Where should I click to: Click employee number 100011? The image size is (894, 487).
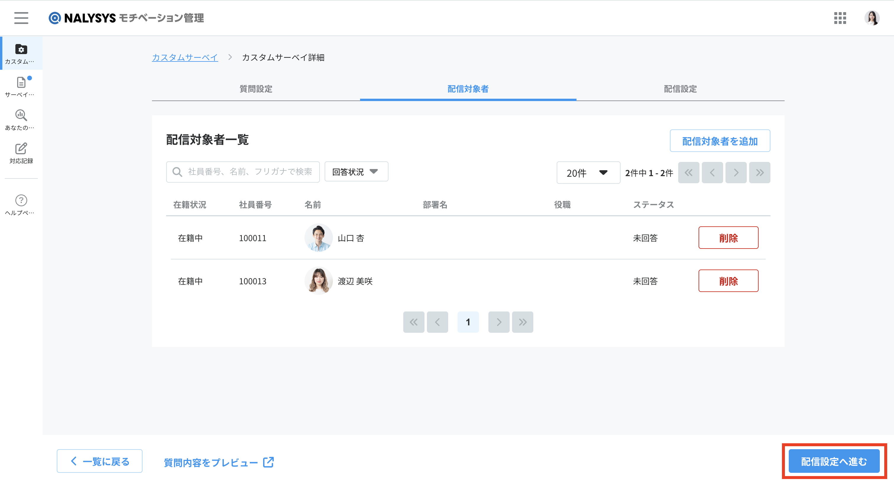pyautogui.click(x=253, y=238)
